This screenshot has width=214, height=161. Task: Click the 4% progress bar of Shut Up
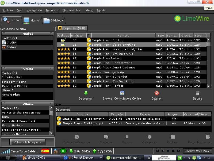(174, 123)
